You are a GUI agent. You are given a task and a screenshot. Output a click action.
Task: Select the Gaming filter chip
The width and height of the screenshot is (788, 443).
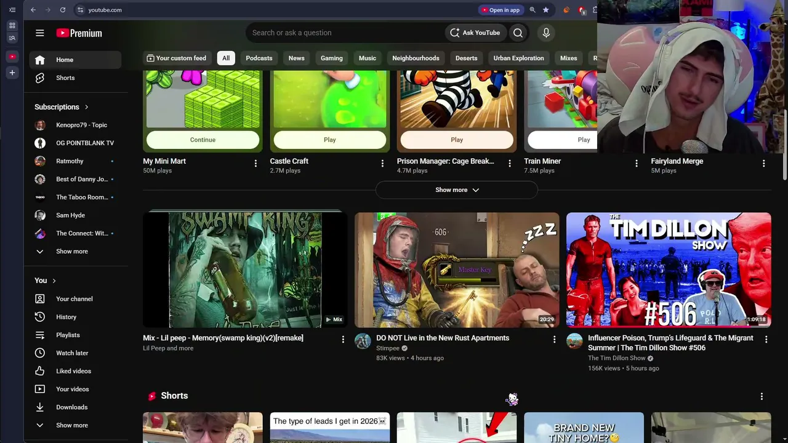[332, 58]
